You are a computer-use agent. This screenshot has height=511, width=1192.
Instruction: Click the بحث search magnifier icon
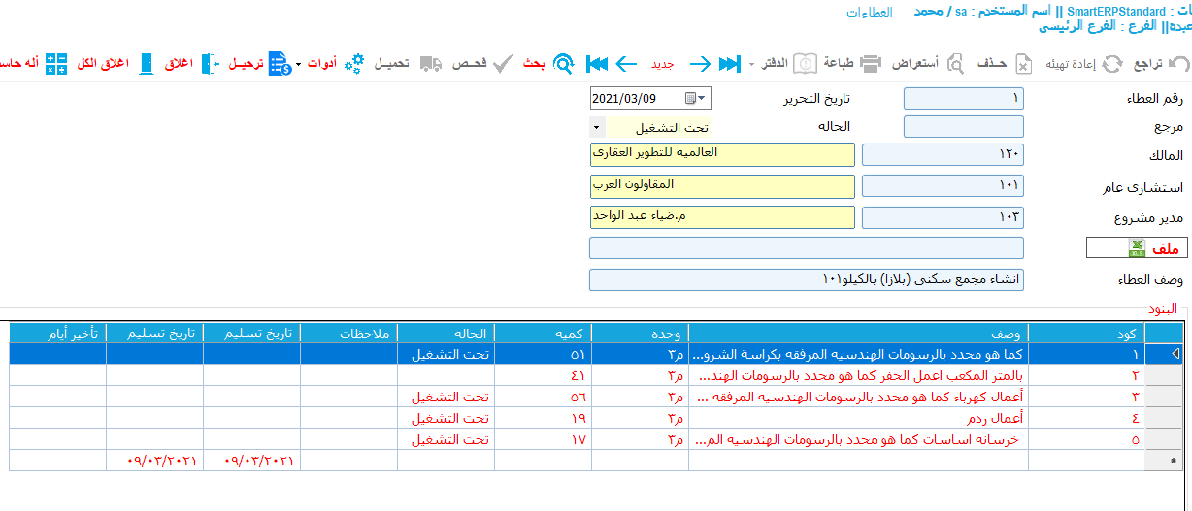click(563, 64)
